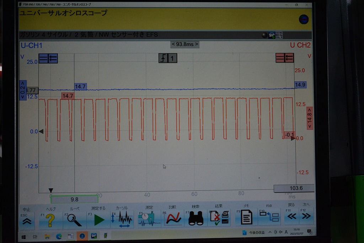Open the F1 Help question mark icon
This screenshot has height=243, width=364.
coord(50,220)
